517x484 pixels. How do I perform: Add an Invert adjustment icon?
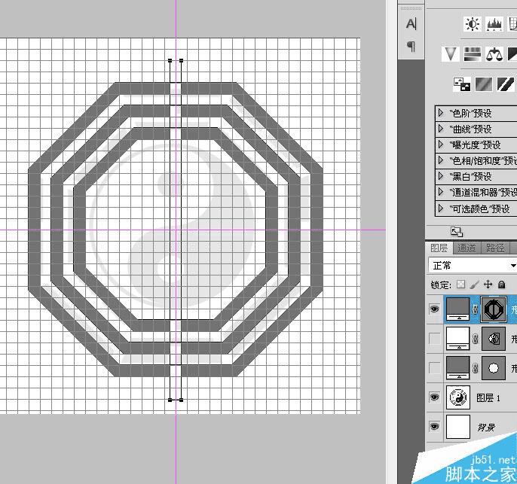coord(462,84)
